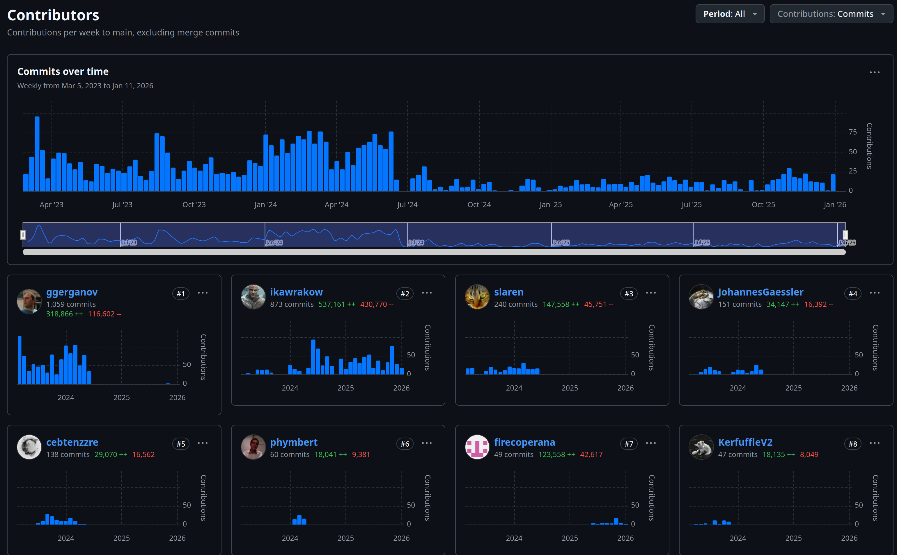897x555 pixels.
Task: Open the KerfuffleV2 card ellipsis menu
Action: (x=874, y=443)
